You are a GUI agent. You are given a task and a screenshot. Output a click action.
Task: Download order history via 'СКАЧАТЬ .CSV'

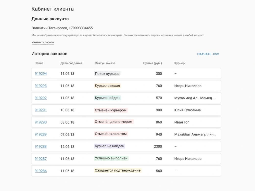(x=208, y=54)
